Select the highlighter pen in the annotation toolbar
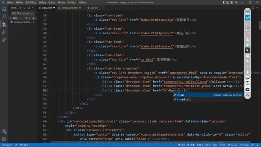This screenshot has width=261, height=147. (248, 18)
